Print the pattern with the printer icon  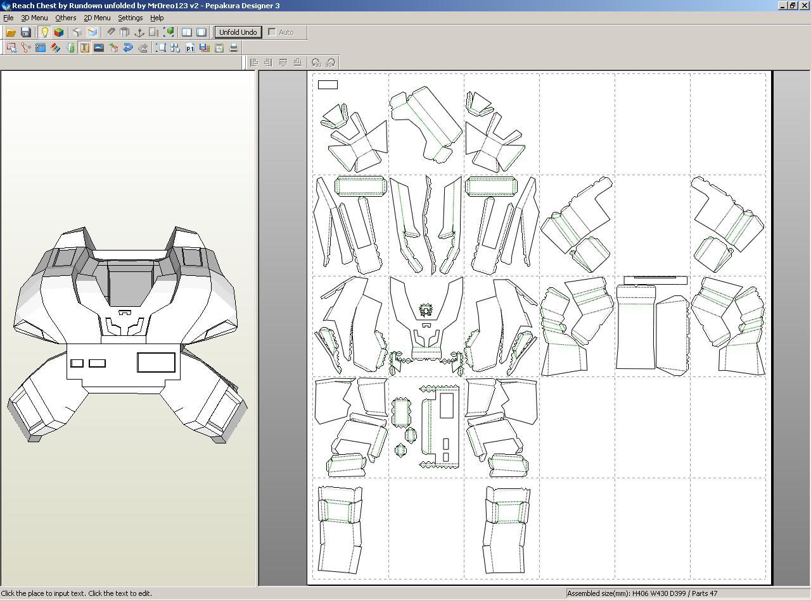234,47
